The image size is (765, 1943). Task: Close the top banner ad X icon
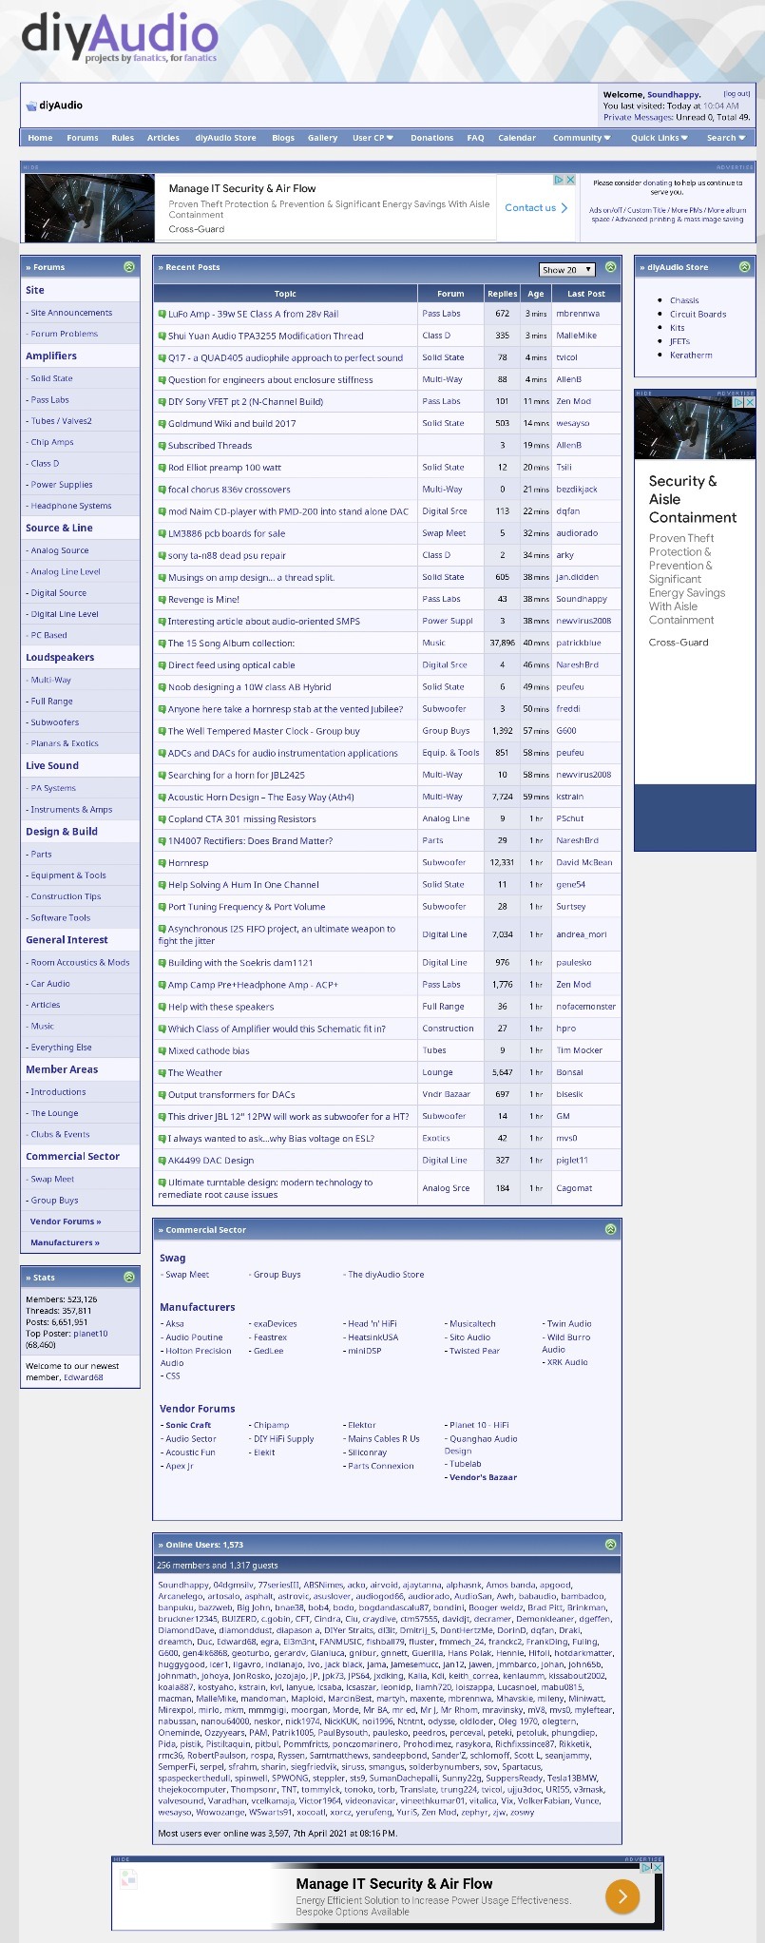coord(570,180)
